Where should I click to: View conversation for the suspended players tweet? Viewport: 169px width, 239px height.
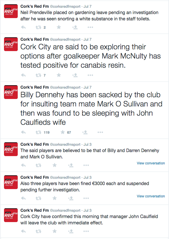[x=150, y=196]
